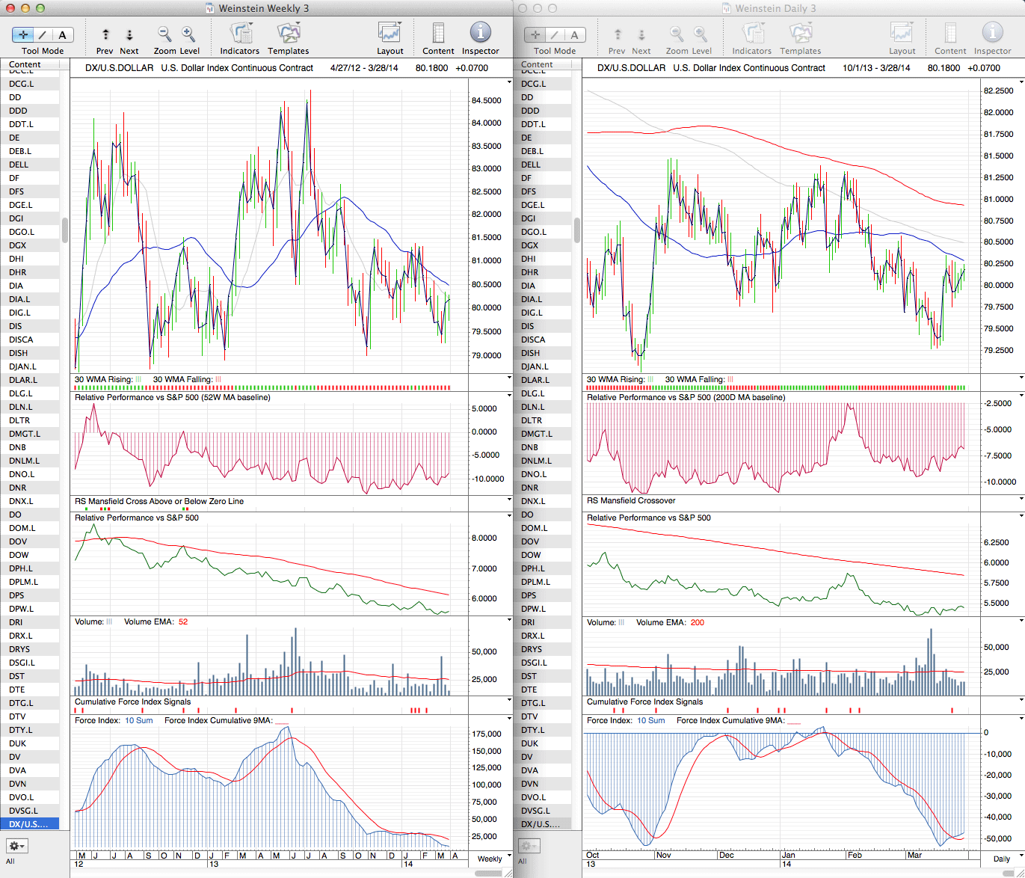Open the Indicators menu in Weekly window
The width and height of the screenshot is (1025, 878).
(240, 34)
